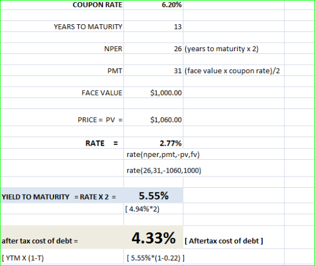Select the rate(nper,pmt,-pv,fv) formula text
The image size is (315, 266).
163,155
